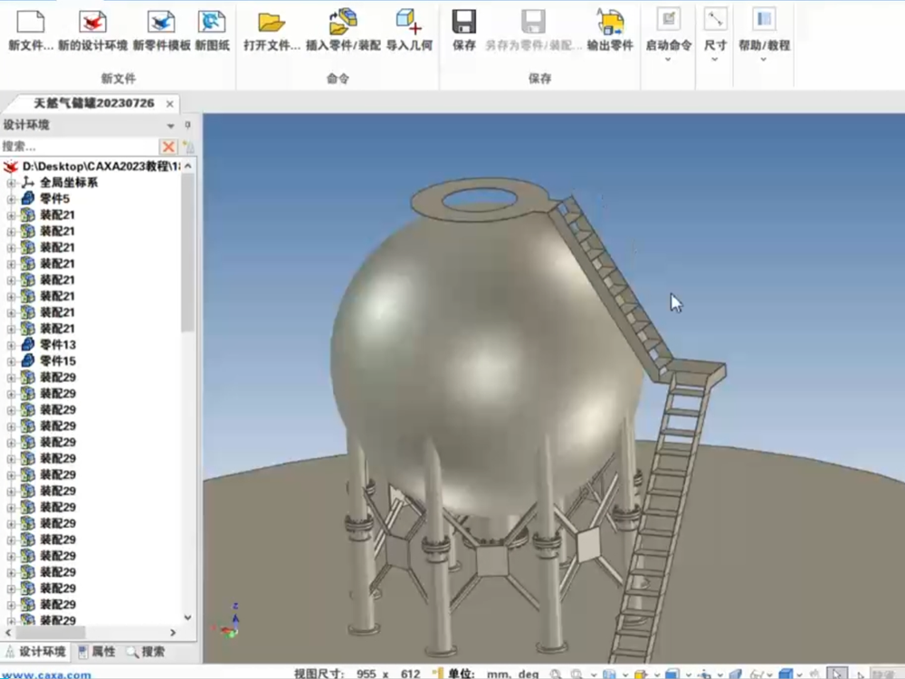905x679 pixels.
Task: Select 零件5 in the design tree
Action: point(54,198)
